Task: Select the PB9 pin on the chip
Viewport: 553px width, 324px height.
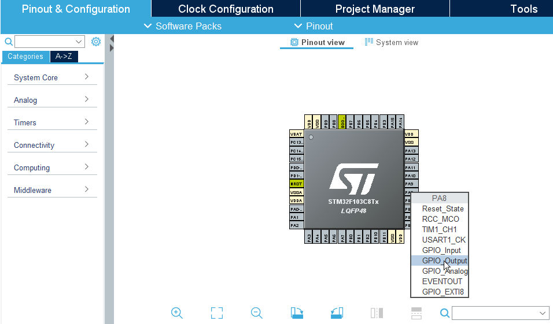Action: (x=326, y=122)
